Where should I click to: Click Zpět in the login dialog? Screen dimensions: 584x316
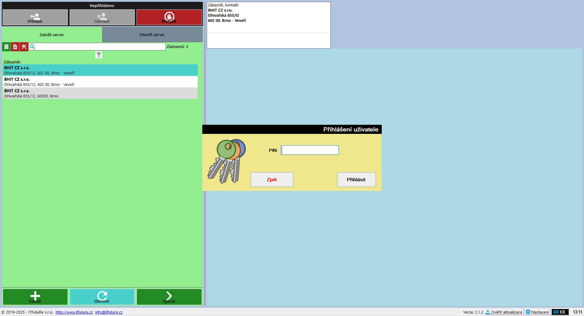(x=272, y=180)
